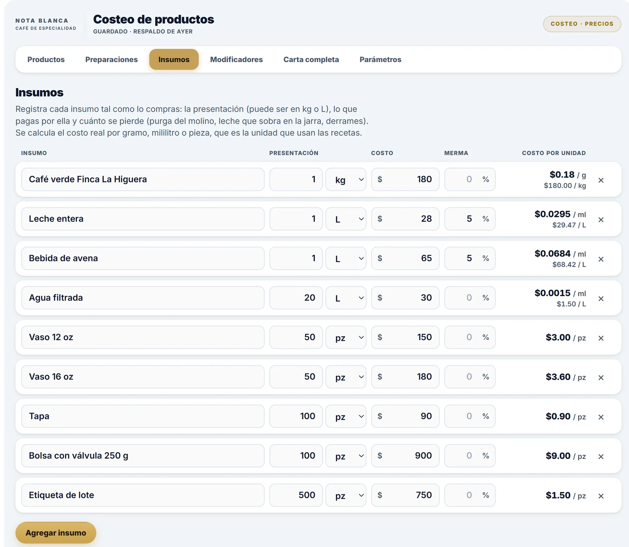The image size is (629, 547).
Task: Delete the Agua filtrada row
Action: [601, 299]
